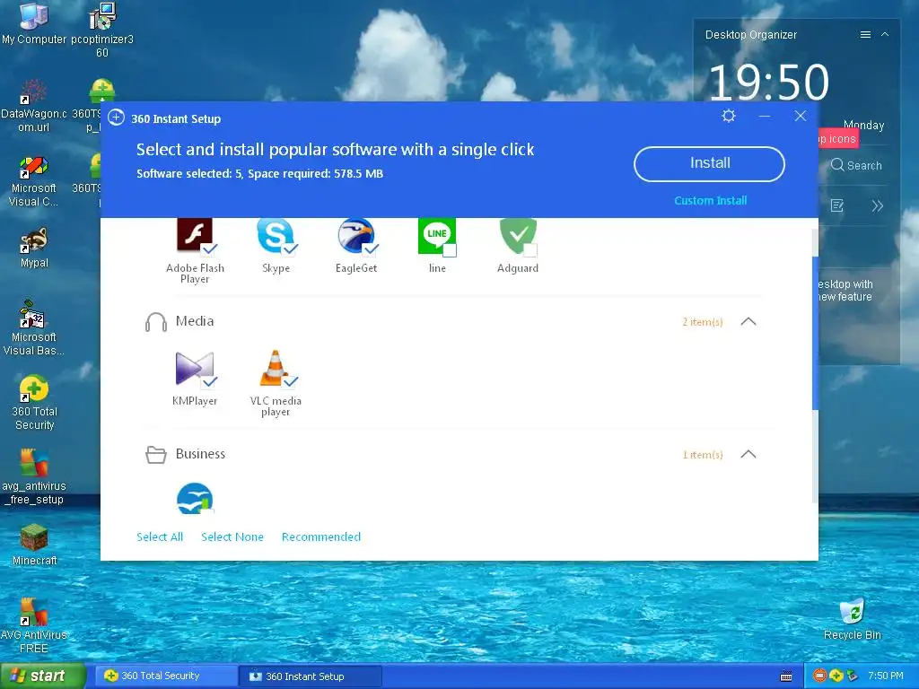Uncheck Adobe Flash Player checkbox
Screen dimensions: 919x689
(209, 249)
